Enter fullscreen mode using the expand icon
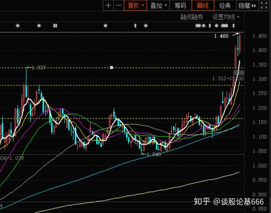 pyautogui.click(x=264, y=5)
